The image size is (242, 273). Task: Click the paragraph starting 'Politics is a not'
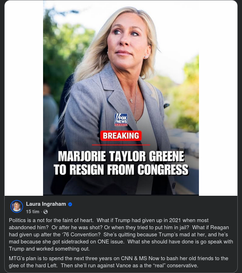pyautogui.click(x=121, y=235)
